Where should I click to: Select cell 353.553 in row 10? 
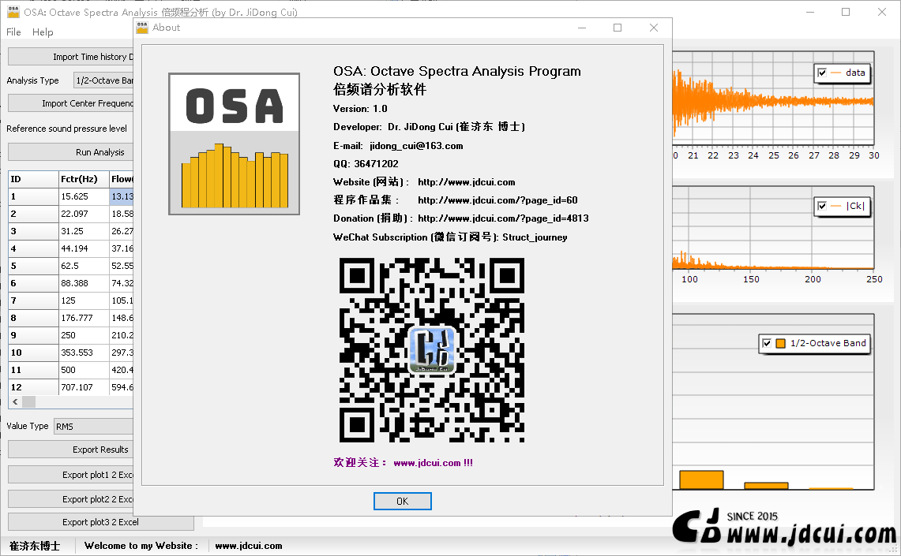click(x=84, y=353)
